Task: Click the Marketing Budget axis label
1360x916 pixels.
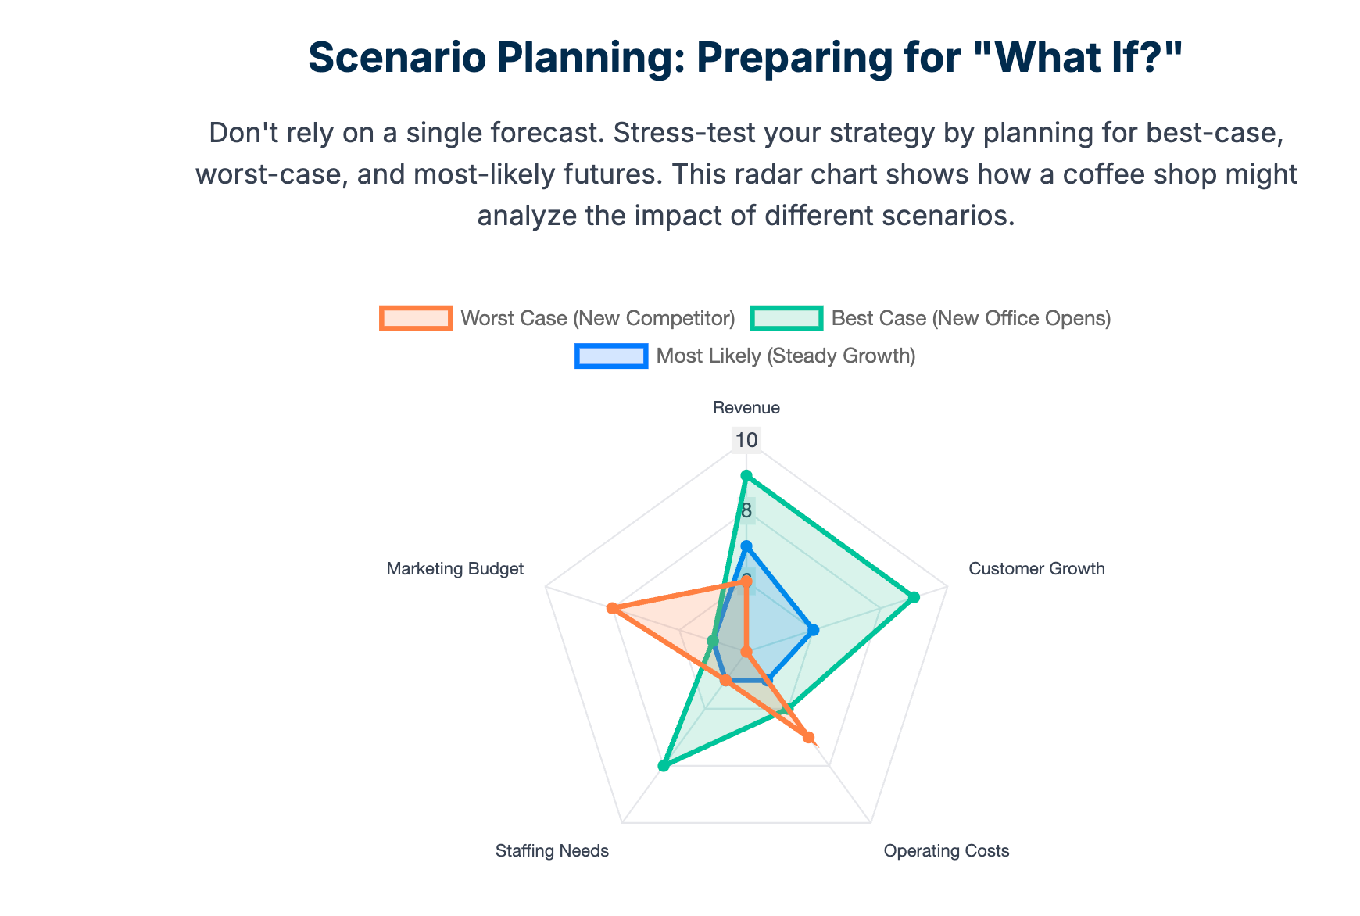Action: click(x=455, y=569)
